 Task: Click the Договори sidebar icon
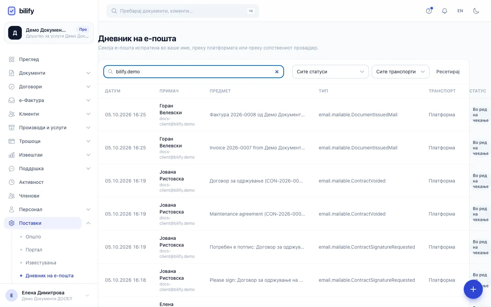click(x=12, y=87)
